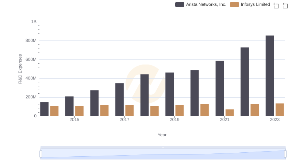Click the Arista bar for 2022
This screenshot has height=168, width=292.
pos(245,82)
